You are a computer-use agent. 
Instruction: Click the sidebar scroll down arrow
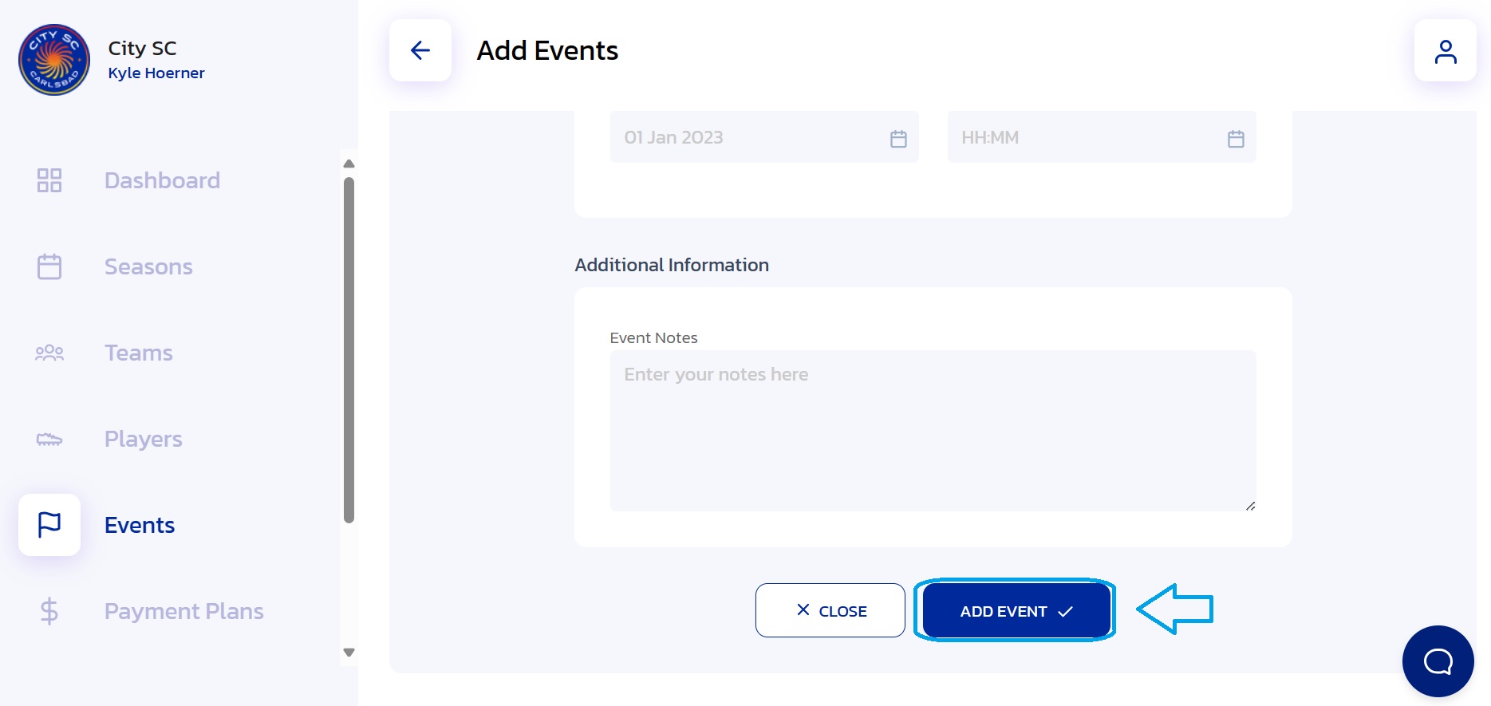pos(349,653)
